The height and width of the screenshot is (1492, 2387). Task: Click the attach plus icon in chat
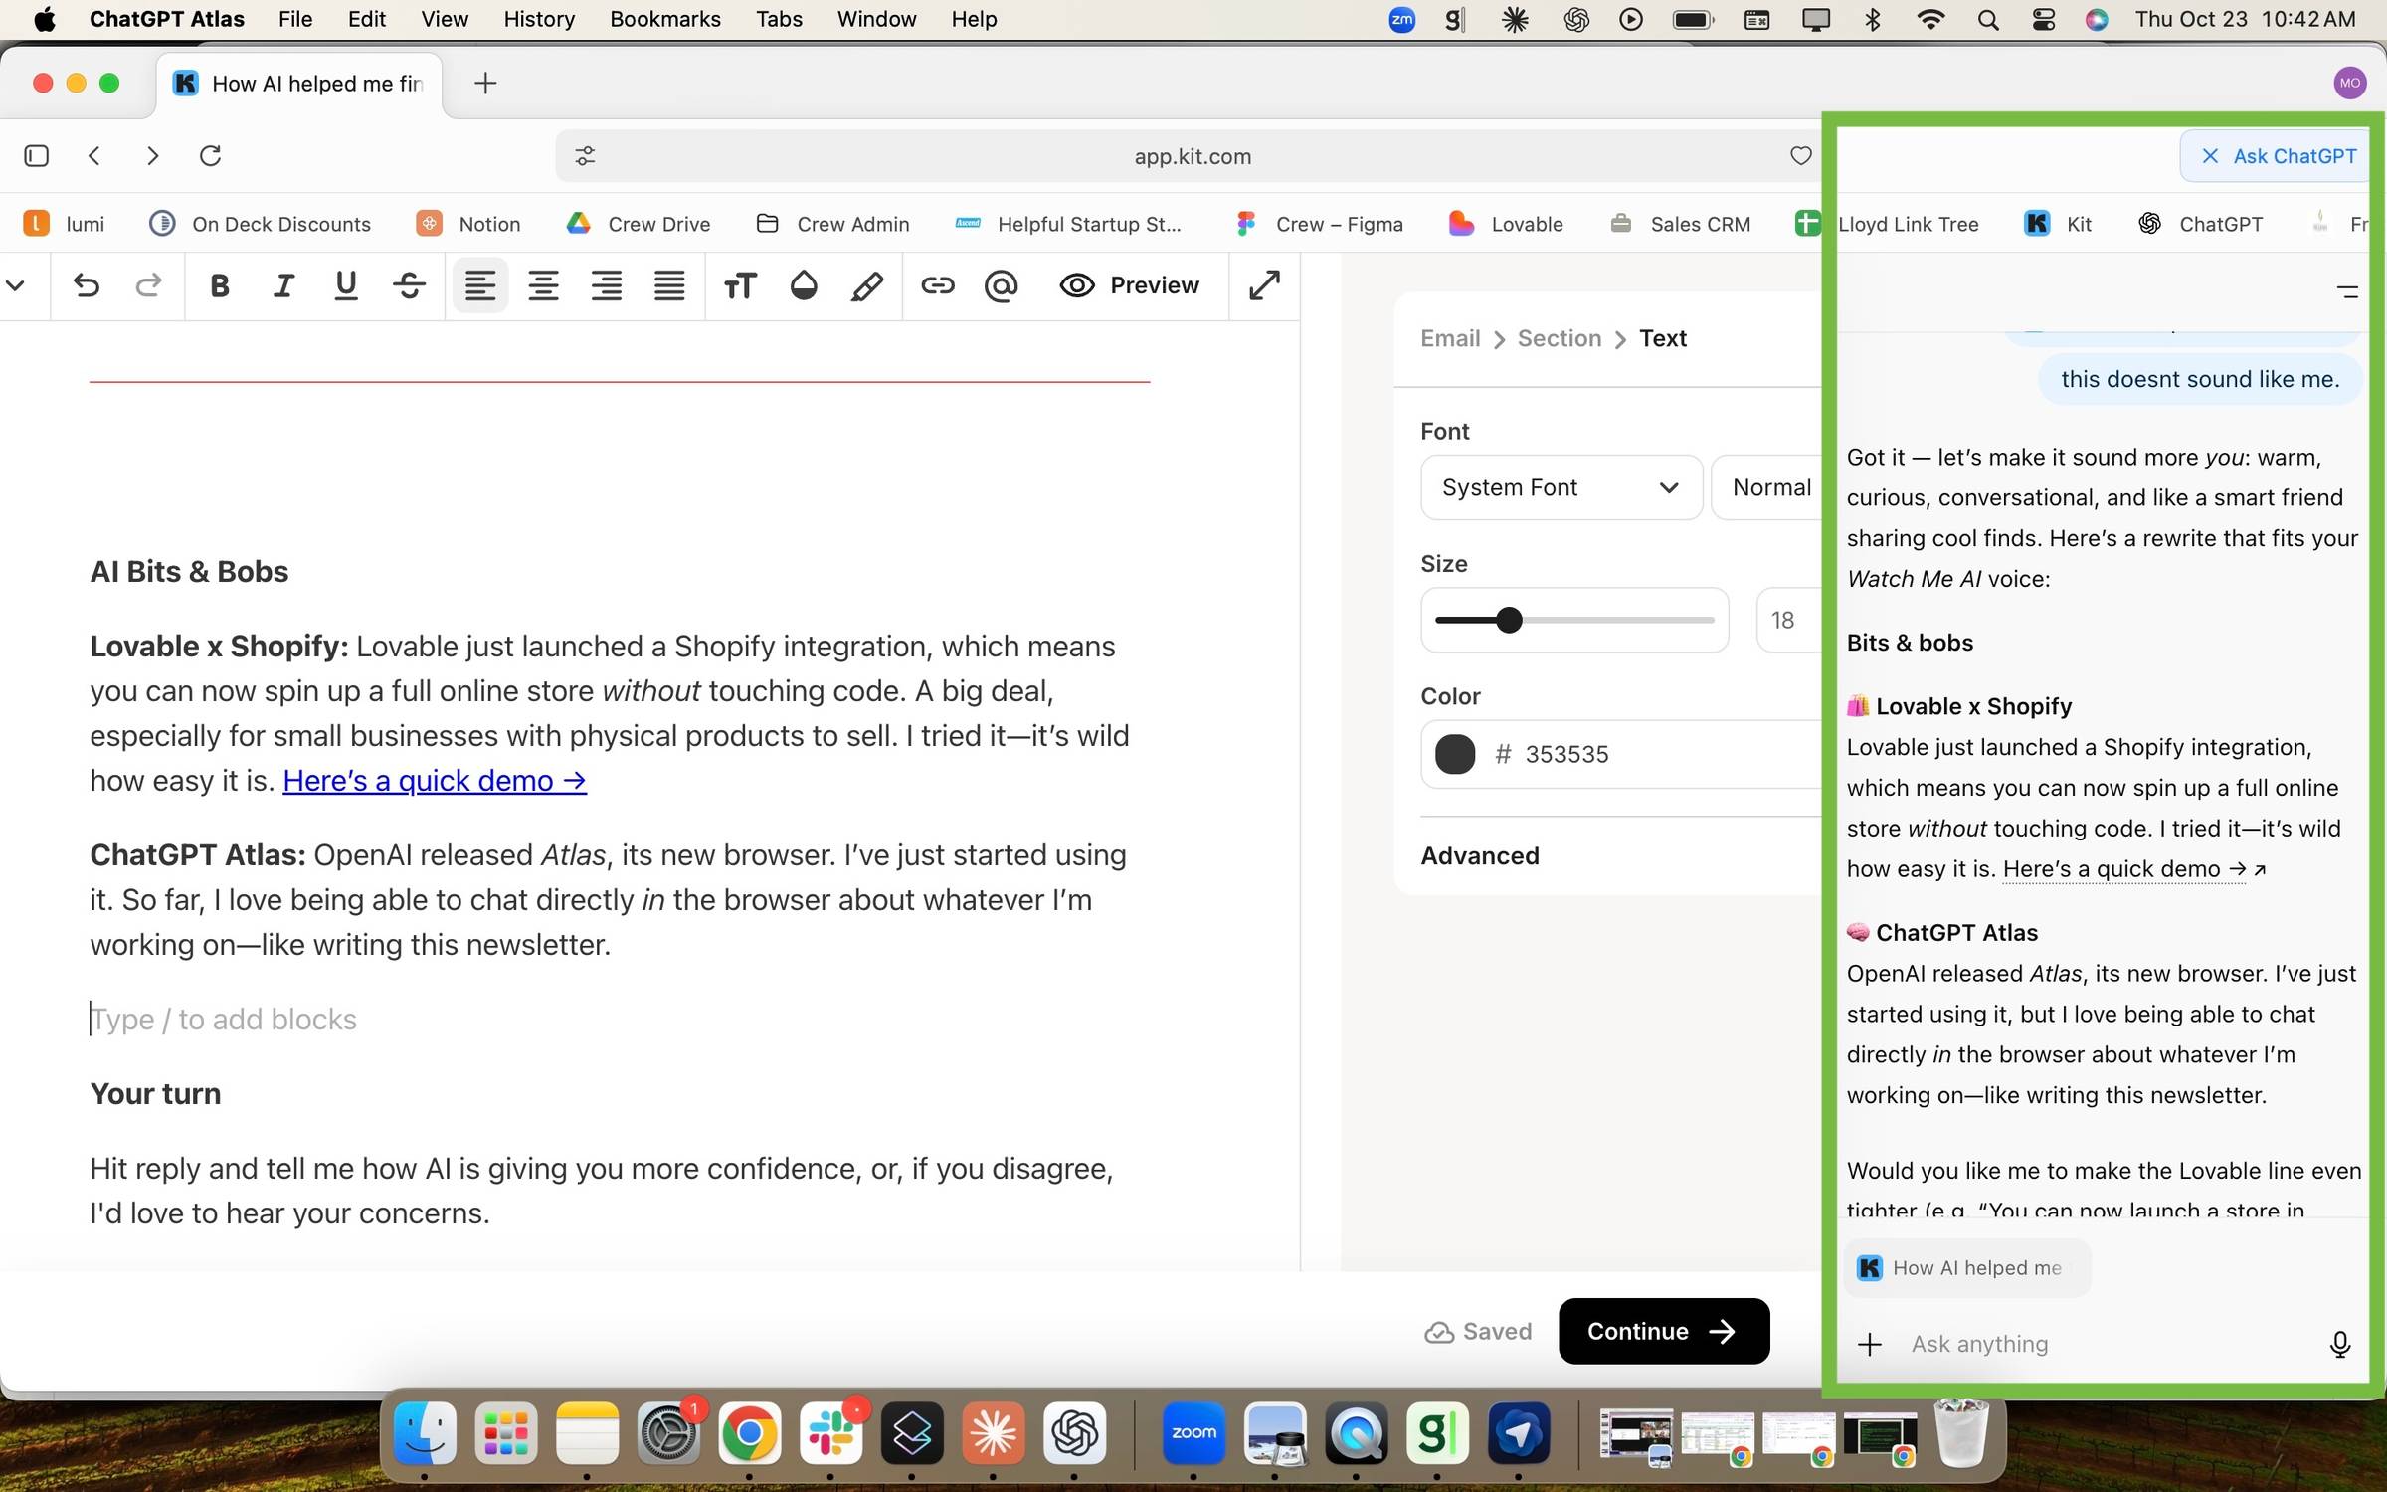[1870, 1344]
